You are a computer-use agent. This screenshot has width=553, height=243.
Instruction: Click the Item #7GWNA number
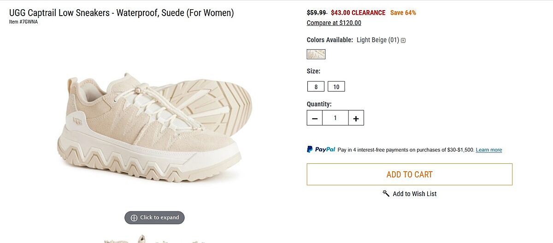24,22
